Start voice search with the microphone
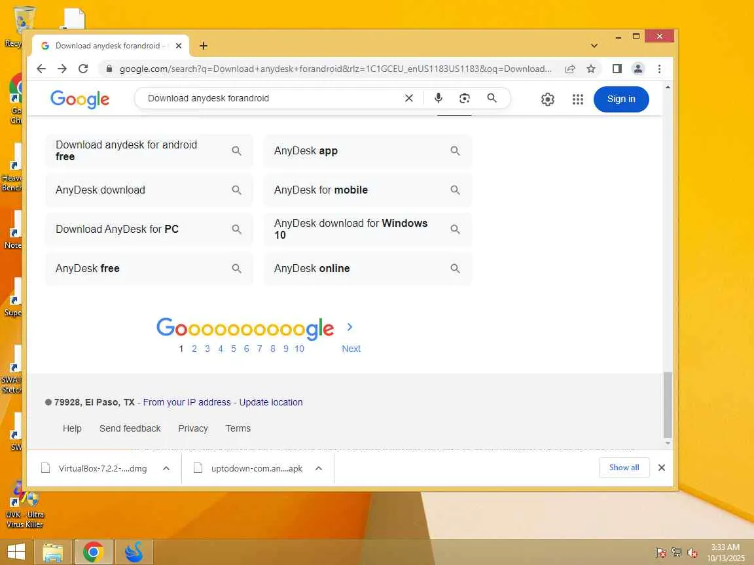Image resolution: width=754 pixels, height=565 pixels. [x=438, y=98]
